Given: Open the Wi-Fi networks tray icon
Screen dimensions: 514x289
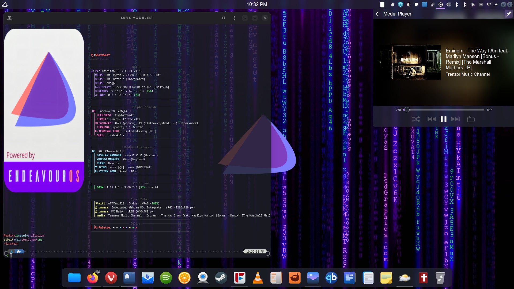Looking at the screenshot, I should 489,5.
